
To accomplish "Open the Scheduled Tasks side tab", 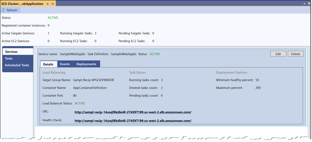I will click(x=18, y=65).
